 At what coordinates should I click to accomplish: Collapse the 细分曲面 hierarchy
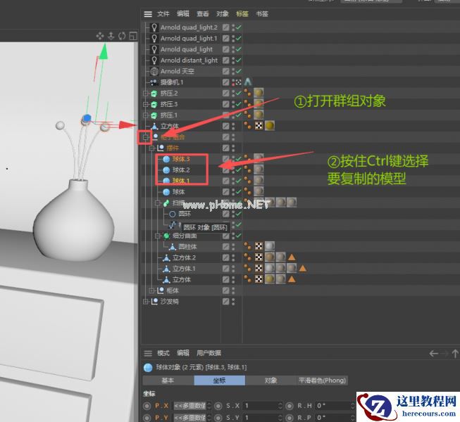158,236
